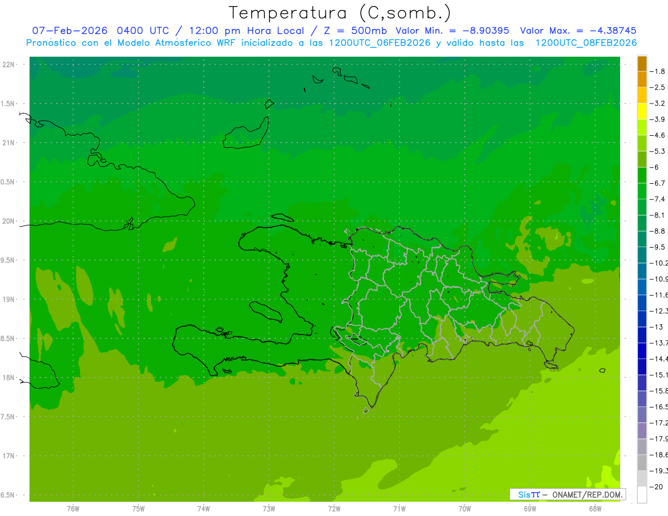Click the '21N' latitude axis label
668x516 pixels.
9,142
